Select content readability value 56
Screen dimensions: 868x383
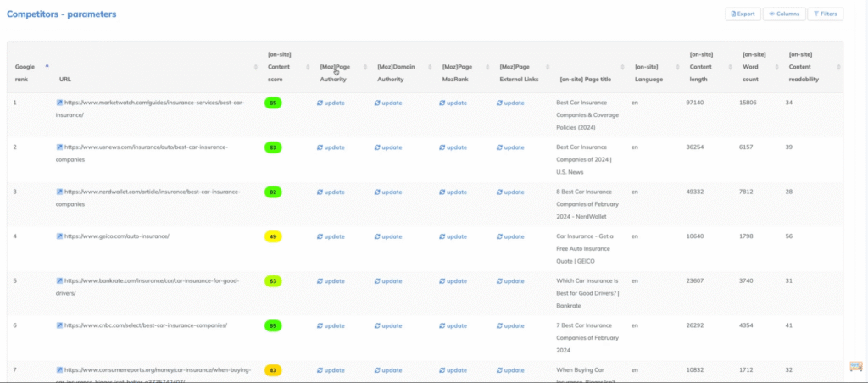789,236
